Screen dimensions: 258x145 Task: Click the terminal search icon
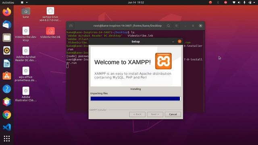pos(169,26)
